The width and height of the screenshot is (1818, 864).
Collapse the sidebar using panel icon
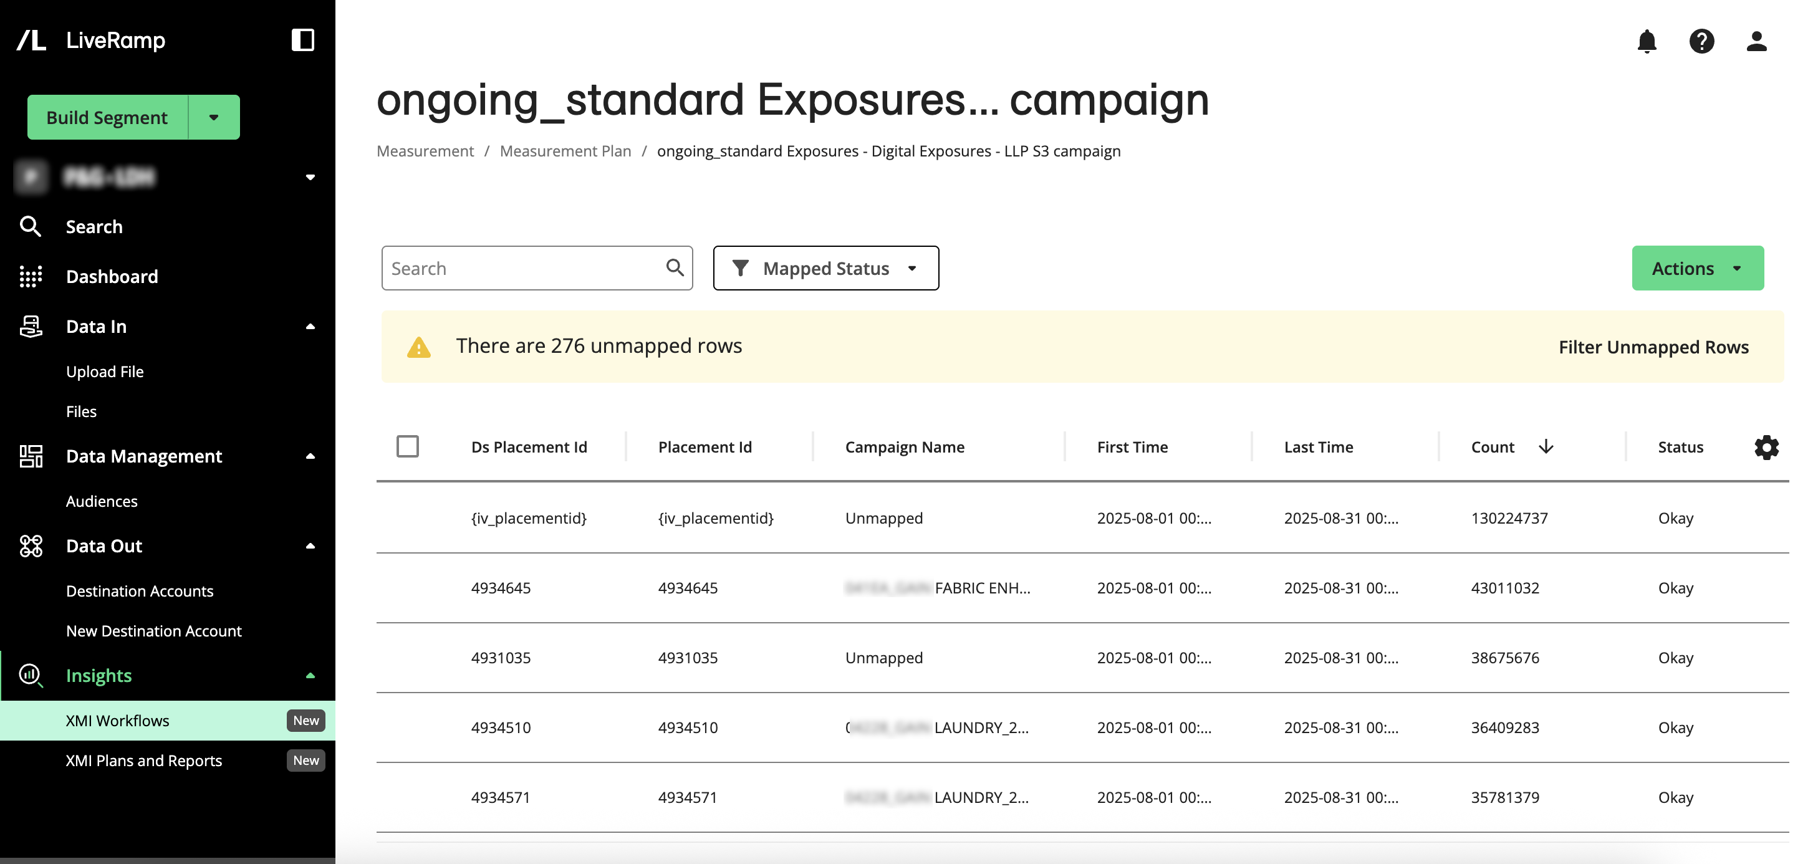(303, 39)
